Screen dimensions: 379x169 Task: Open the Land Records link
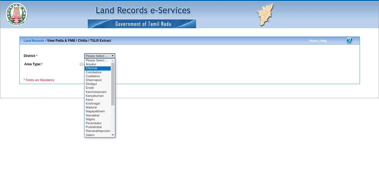(x=34, y=41)
